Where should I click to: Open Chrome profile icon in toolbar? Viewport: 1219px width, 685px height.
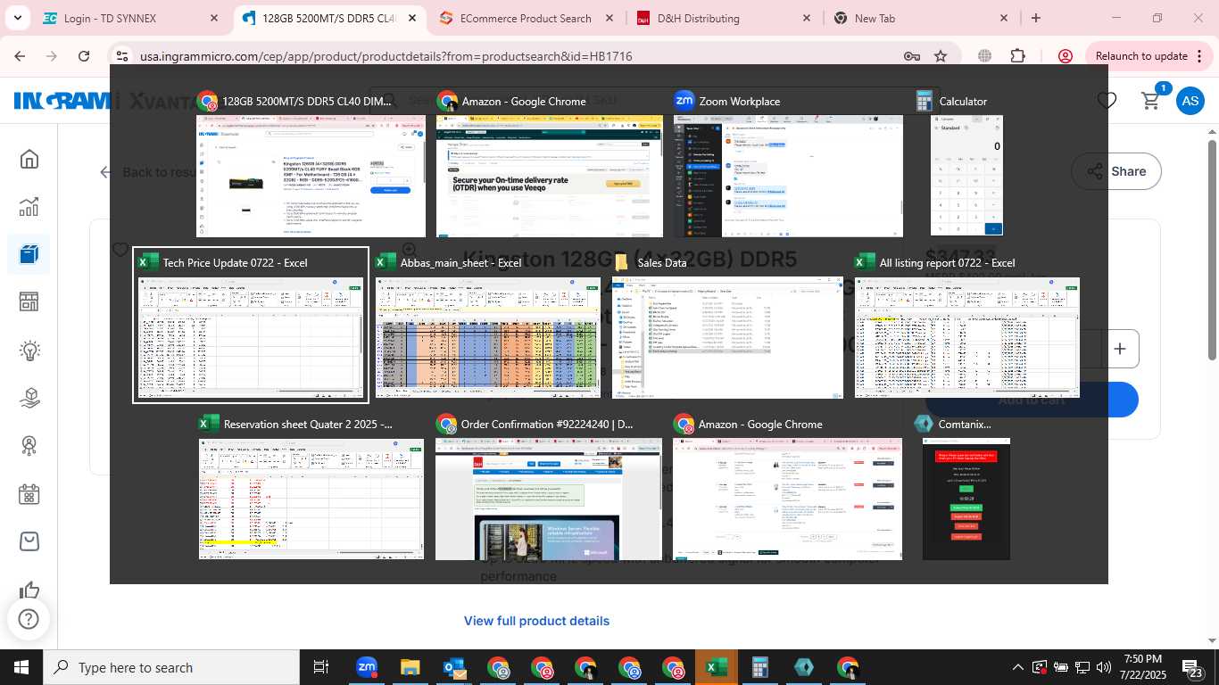click(1065, 56)
